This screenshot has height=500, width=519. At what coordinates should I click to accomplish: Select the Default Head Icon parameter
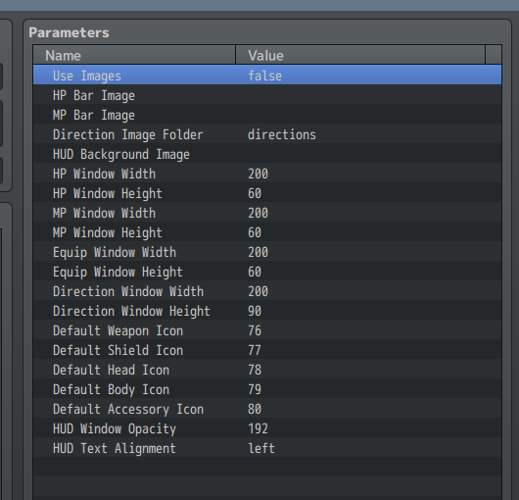(x=267, y=370)
